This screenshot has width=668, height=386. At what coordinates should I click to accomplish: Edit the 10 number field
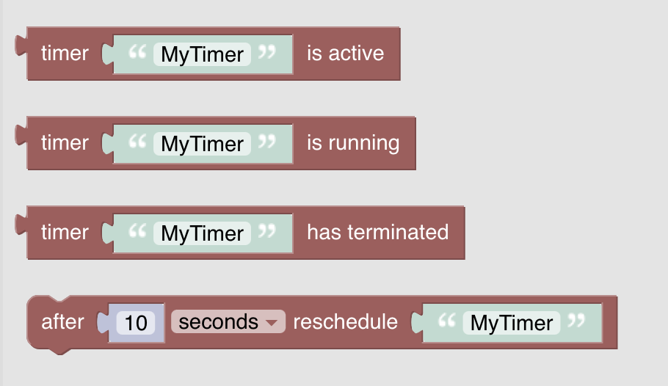pos(136,322)
